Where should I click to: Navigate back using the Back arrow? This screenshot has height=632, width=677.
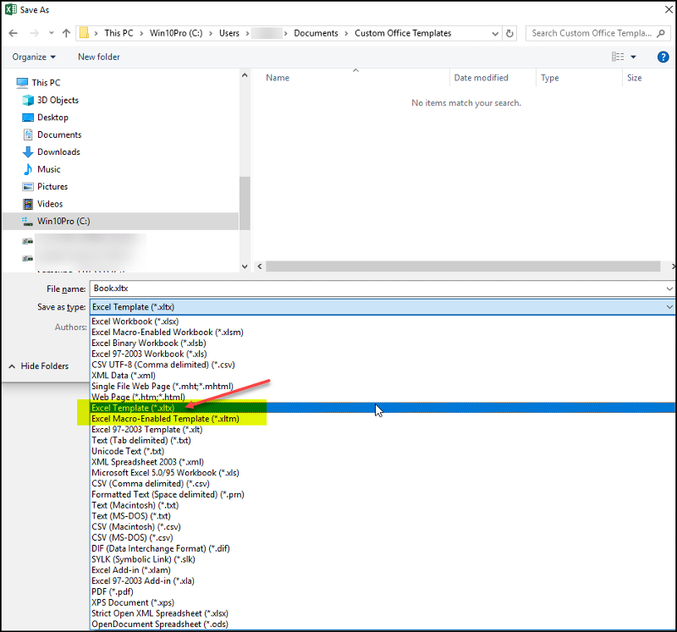click(14, 33)
